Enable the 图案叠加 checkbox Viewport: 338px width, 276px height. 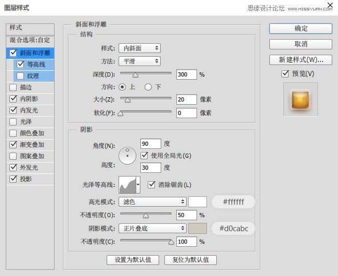click(13, 156)
